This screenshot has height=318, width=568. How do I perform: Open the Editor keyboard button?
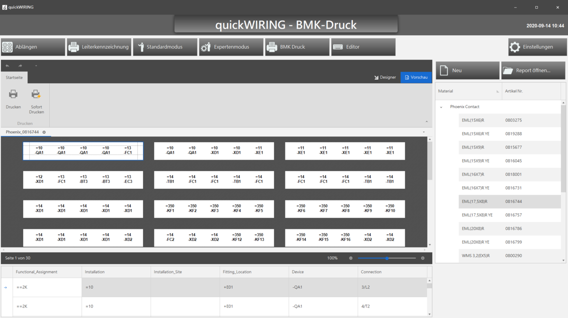coord(363,47)
